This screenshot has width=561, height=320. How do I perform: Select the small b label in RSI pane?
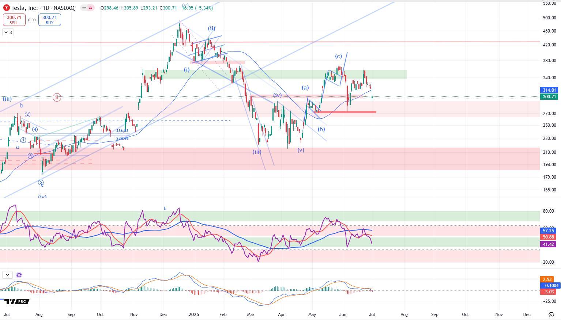[165, 209]
